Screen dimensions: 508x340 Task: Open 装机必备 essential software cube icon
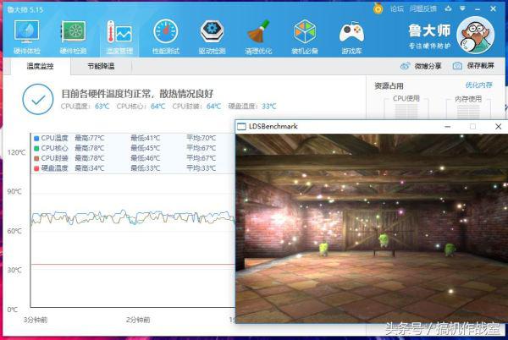[305, 37]
